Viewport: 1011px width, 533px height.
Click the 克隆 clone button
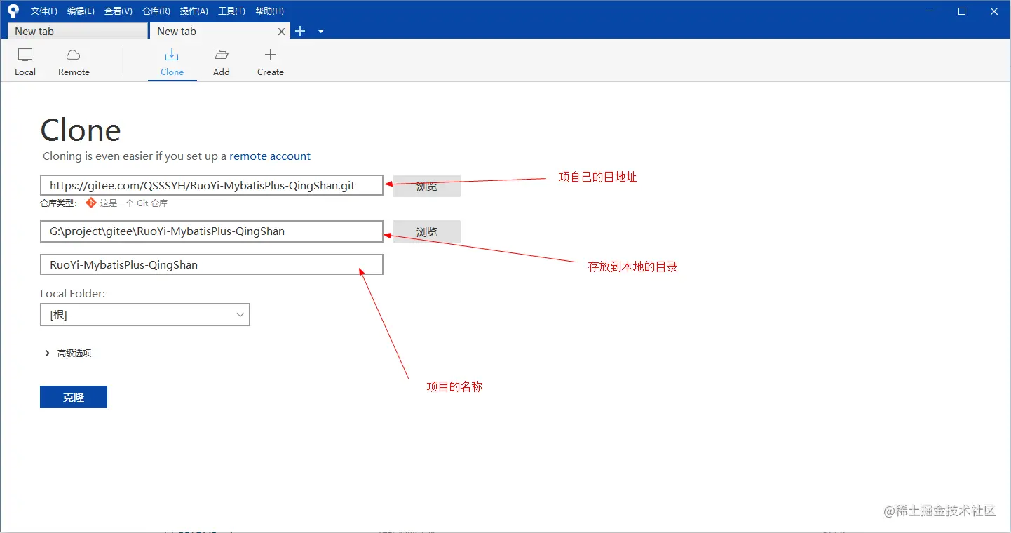[74, 397]
